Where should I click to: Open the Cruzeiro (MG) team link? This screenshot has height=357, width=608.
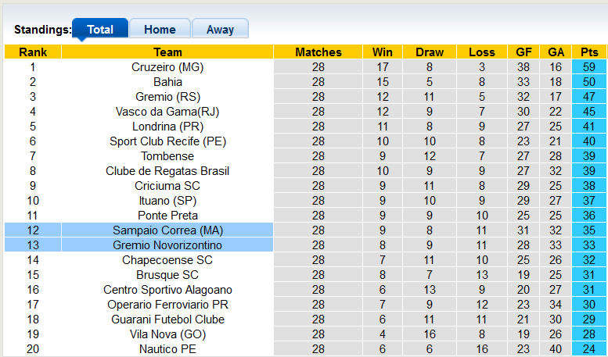(167, 67)
